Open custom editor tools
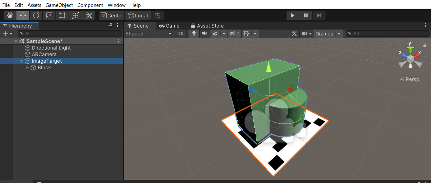Viewport: 431px width, 183px height. click(89, 15)
